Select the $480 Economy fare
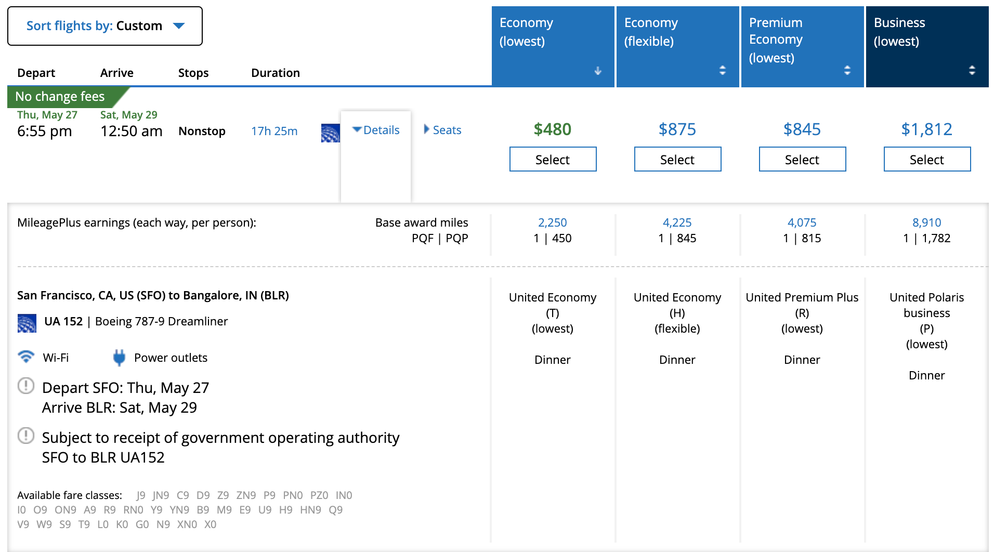 (x=553, y=159)
